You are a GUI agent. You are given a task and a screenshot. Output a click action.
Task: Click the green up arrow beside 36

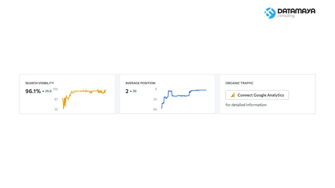(x=131, y=91)
